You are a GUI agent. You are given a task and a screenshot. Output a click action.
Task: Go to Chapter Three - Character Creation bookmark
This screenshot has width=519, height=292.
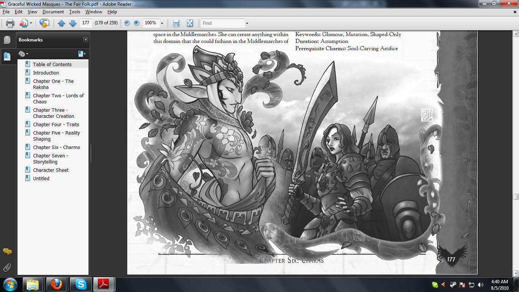coord(54,113)
